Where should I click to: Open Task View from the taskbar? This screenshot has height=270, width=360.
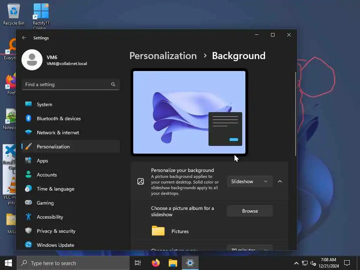coord(138,263)
